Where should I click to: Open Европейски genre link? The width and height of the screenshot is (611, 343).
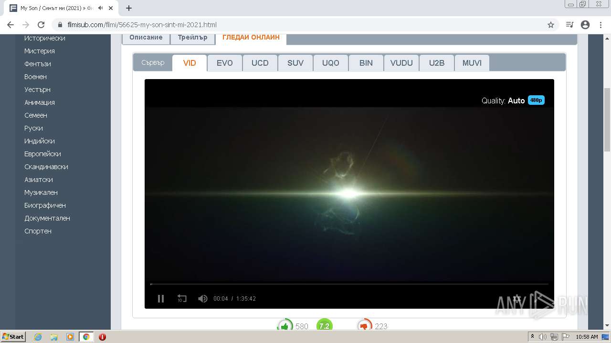pos(42,154)
